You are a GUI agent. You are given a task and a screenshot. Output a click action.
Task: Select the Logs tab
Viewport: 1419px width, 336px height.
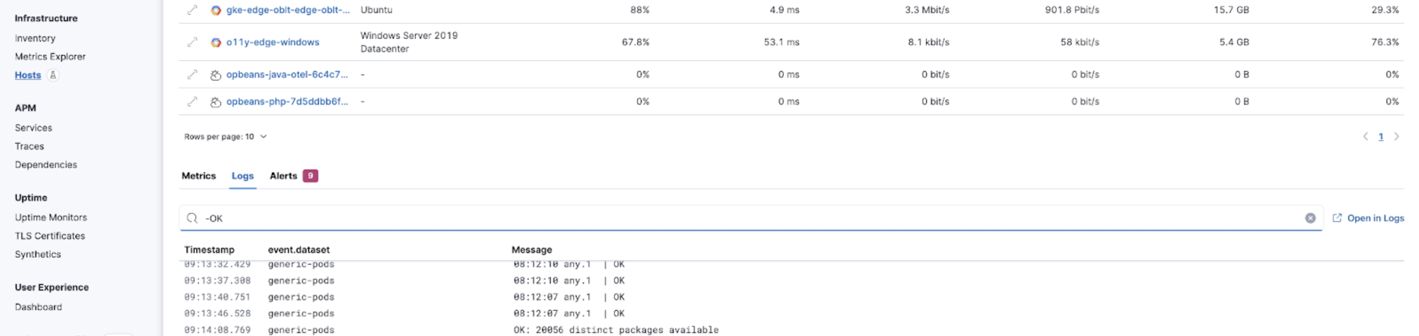tap(243, 176)
